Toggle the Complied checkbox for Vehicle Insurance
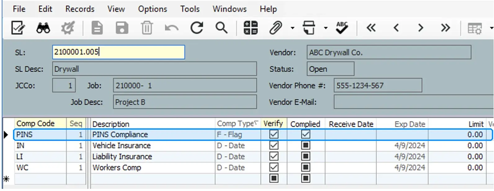494x191 pixels. 305,145
